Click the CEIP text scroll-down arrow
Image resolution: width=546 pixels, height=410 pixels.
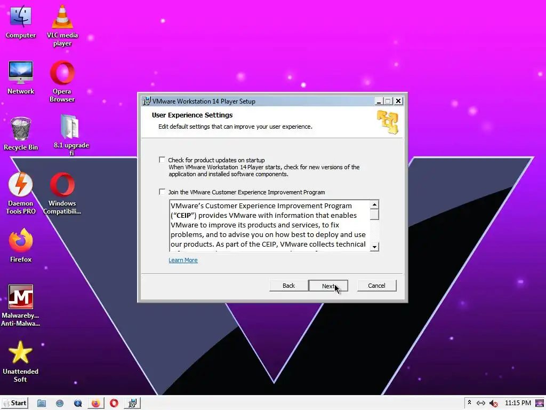[x=374, y=247]
